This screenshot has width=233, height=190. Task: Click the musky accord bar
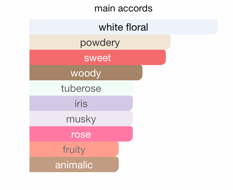click(81, 119)
